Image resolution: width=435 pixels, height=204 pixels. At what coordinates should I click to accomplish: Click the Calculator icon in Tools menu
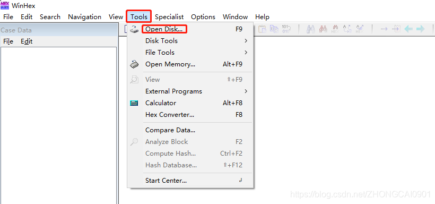134,103
